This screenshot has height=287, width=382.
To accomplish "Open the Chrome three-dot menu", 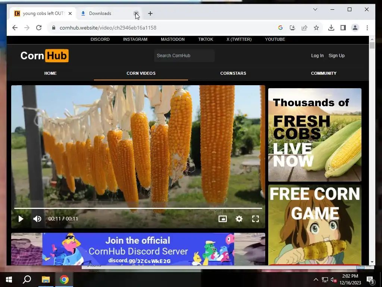I will [x=367, y=28].
